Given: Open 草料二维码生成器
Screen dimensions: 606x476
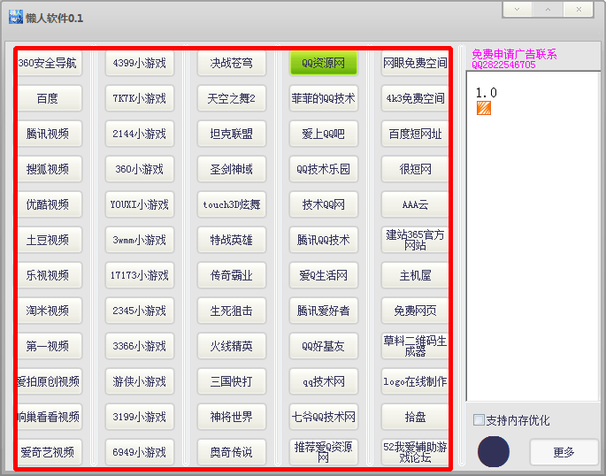Looking at the screenshot, I should (415, 346).
